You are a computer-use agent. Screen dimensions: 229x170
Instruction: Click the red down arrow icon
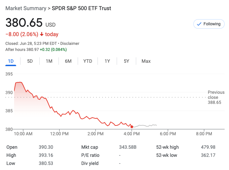42,34
